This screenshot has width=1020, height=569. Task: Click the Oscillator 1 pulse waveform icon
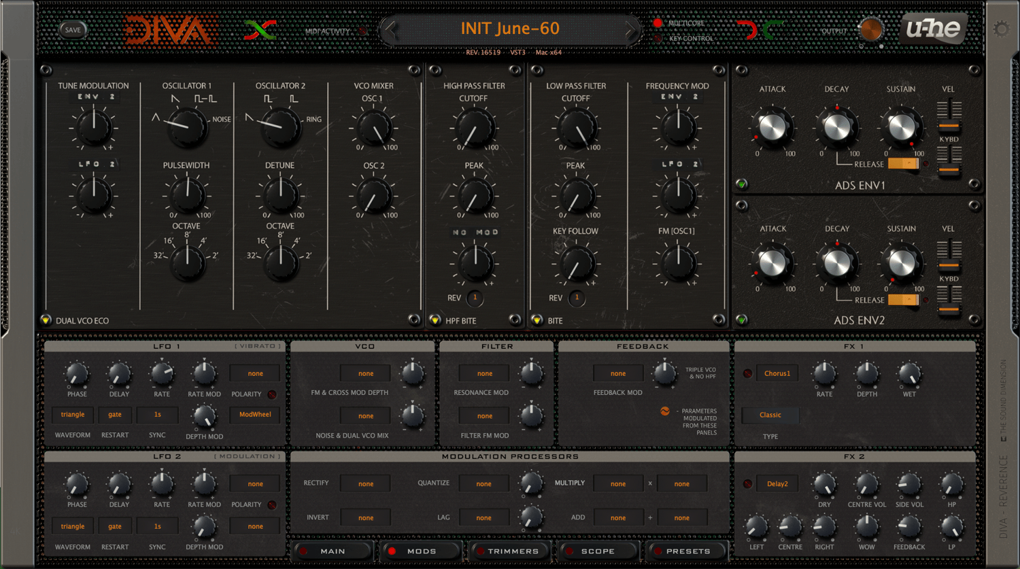(x=205, y=99)
